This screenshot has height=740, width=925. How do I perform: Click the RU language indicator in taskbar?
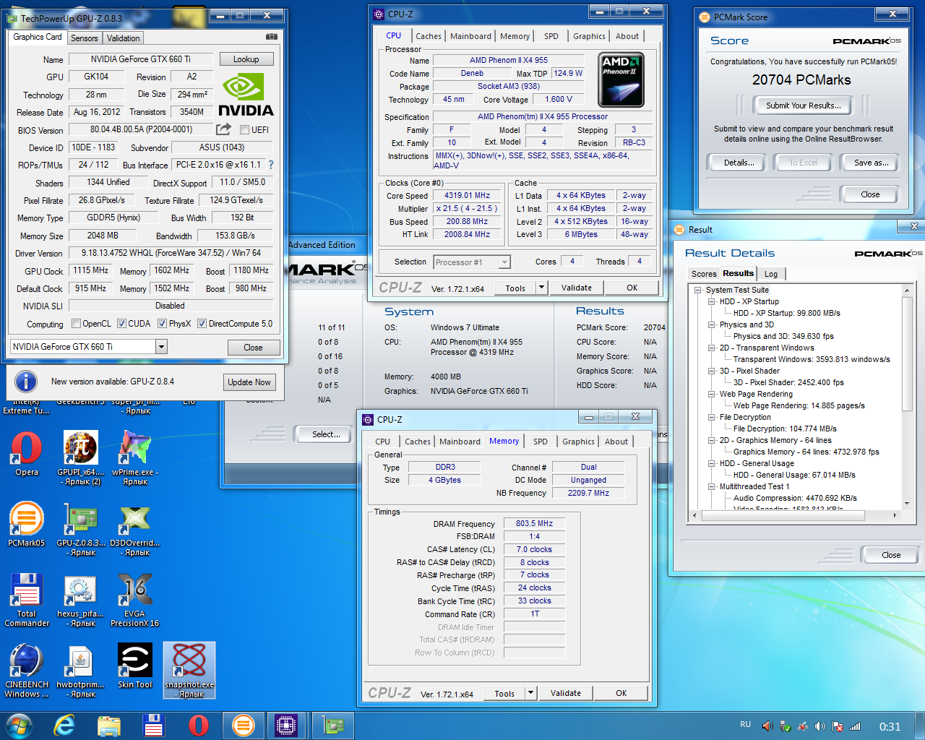(745, 724)
